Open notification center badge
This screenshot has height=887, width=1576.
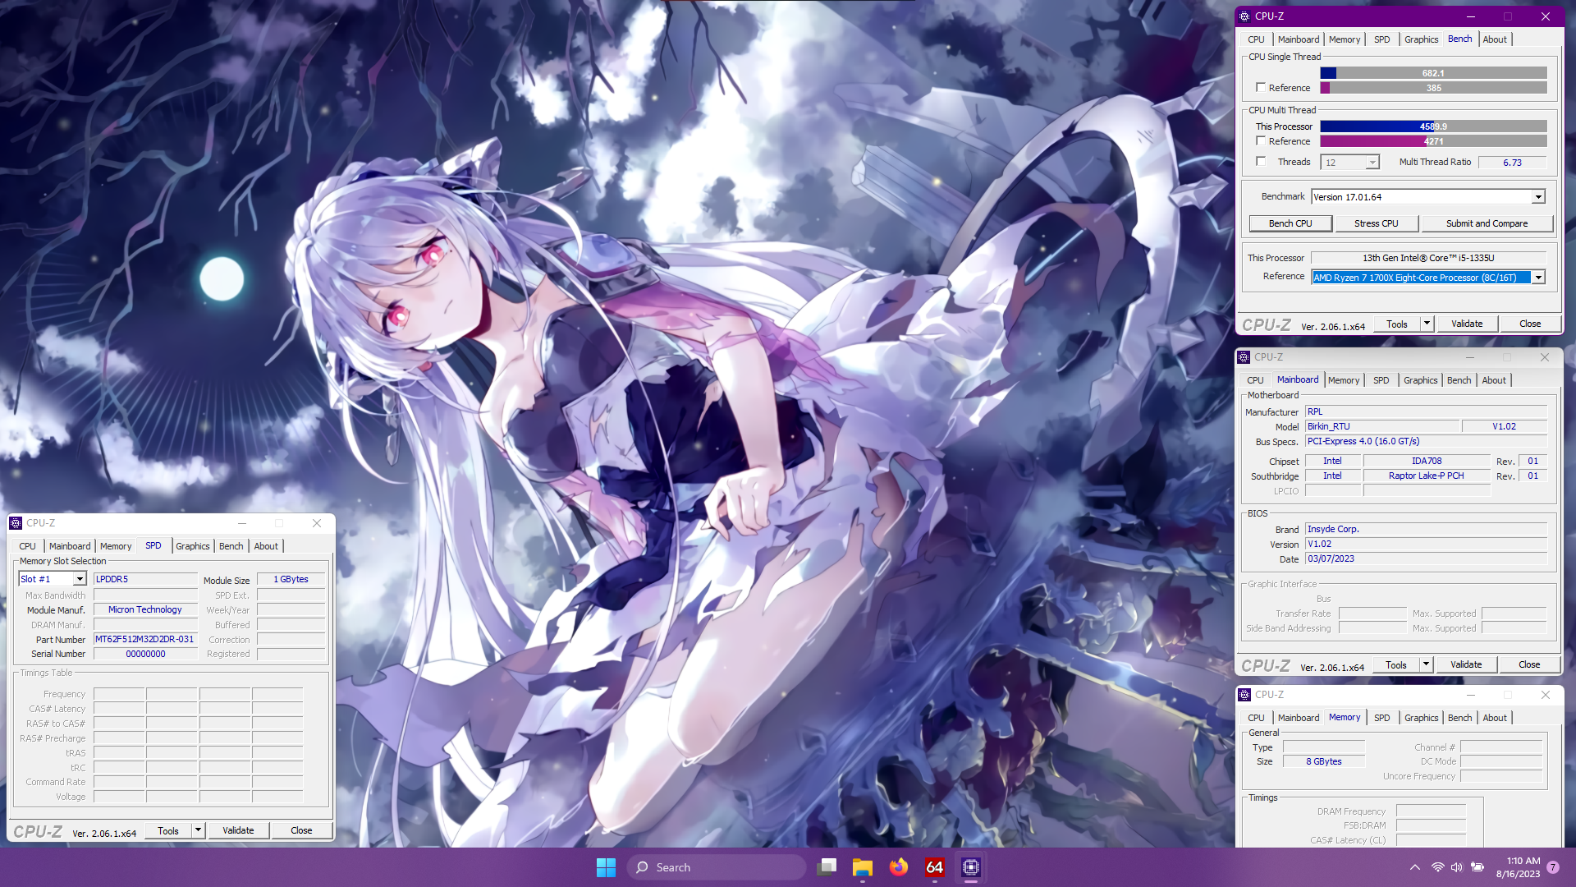[1553, 867]
